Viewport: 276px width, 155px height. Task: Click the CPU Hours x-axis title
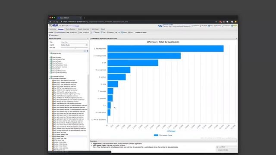pyautogui.click(x=171, y=131)
